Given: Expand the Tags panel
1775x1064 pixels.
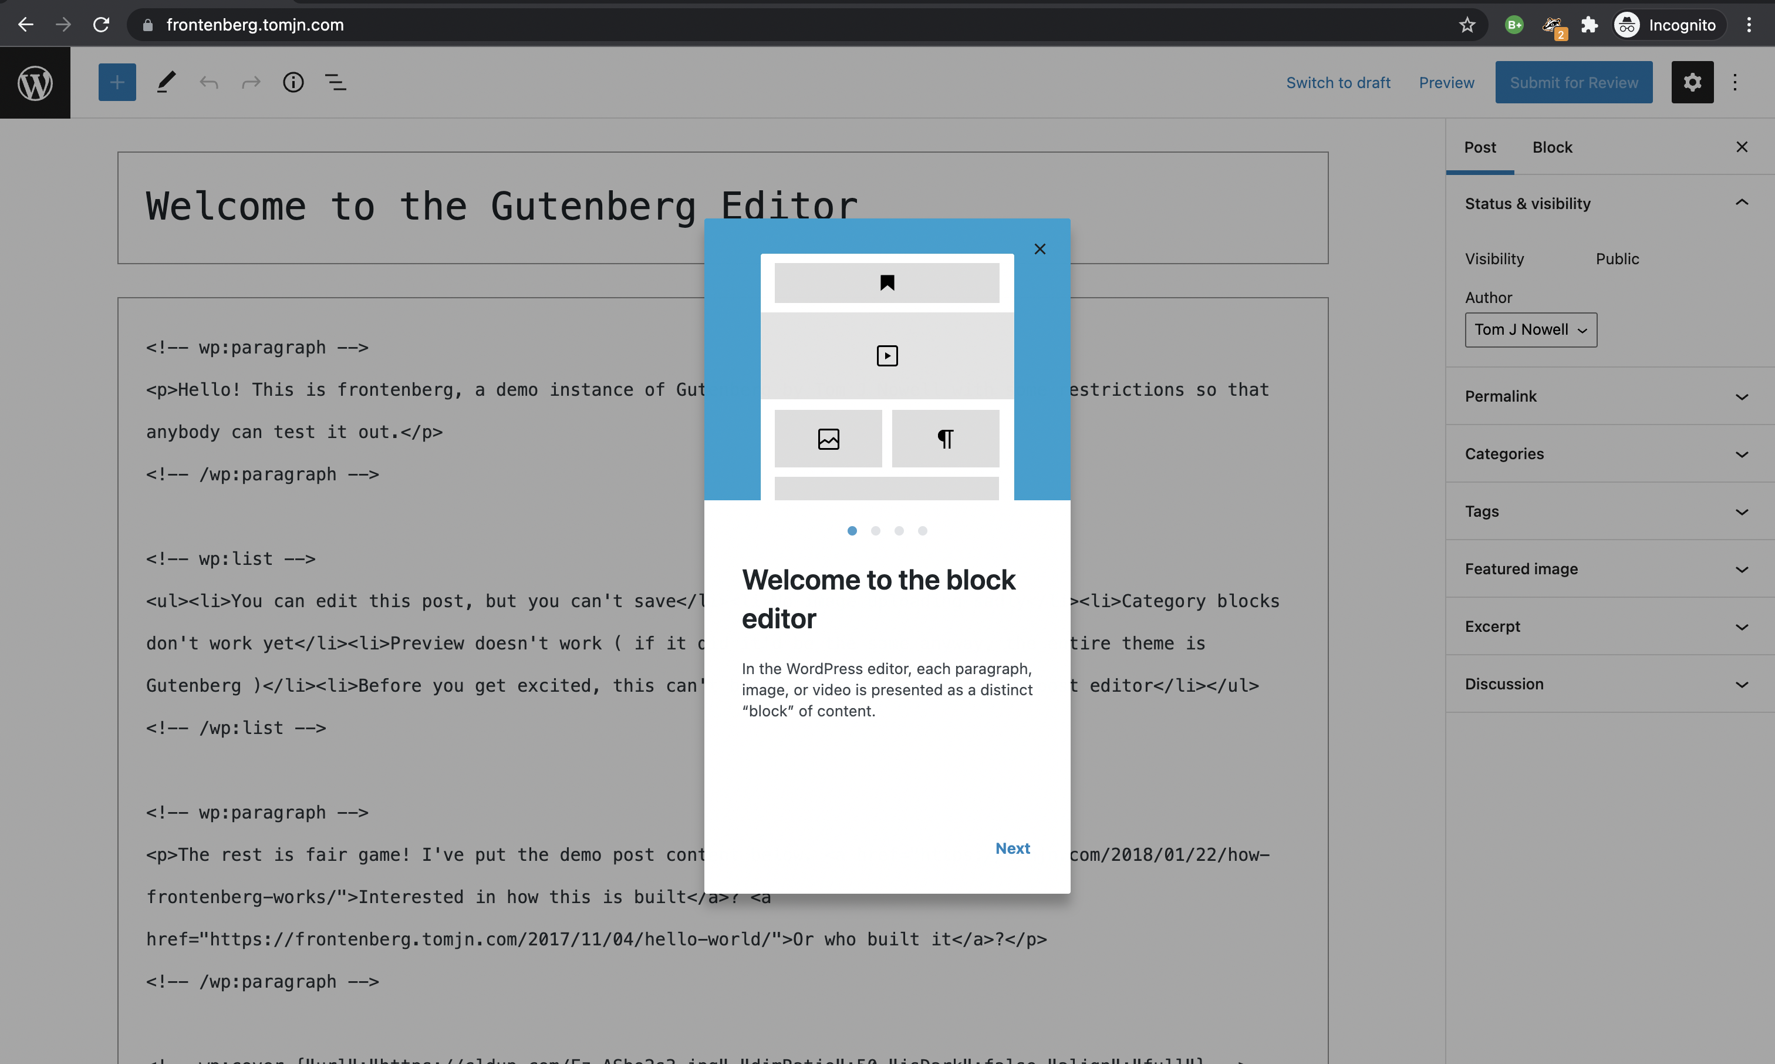Looking at the screenshot, I should point(1610,511).
